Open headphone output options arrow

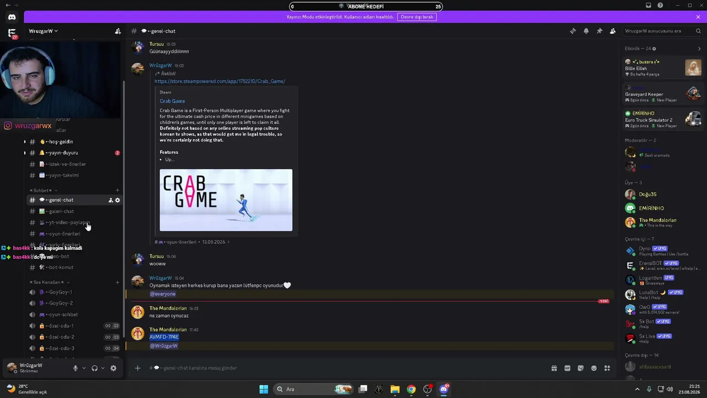[103, 368]
